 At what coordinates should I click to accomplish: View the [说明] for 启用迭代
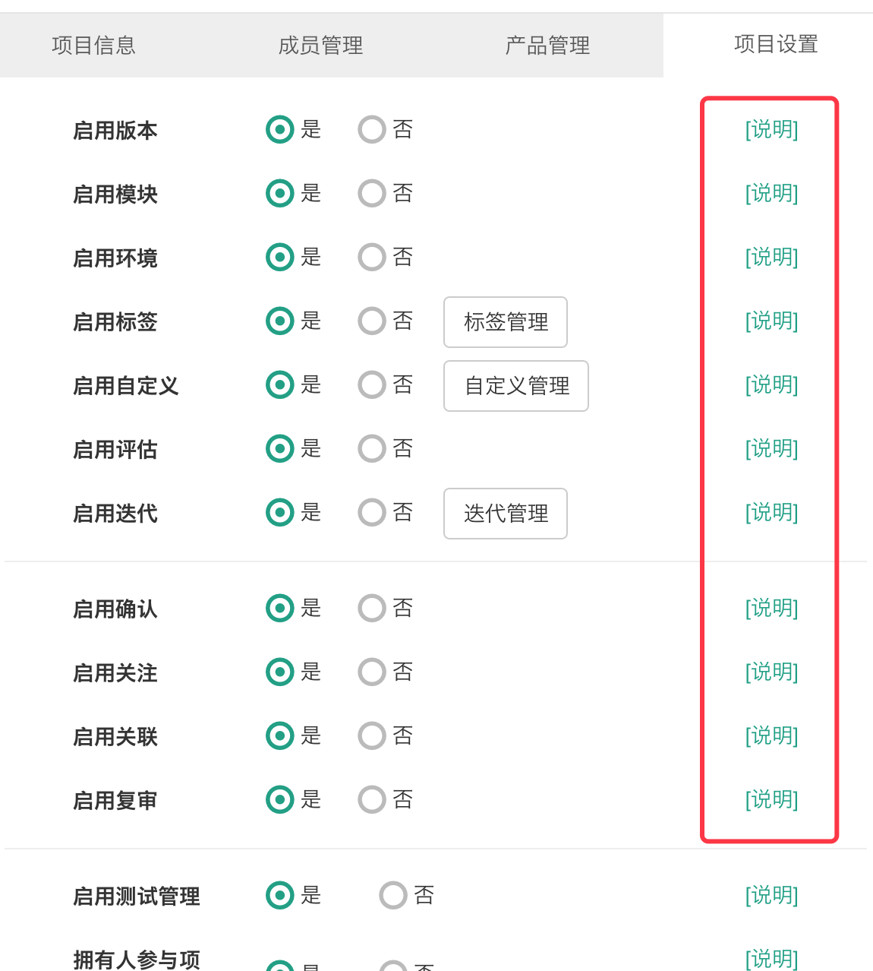[x=771, y=512]
